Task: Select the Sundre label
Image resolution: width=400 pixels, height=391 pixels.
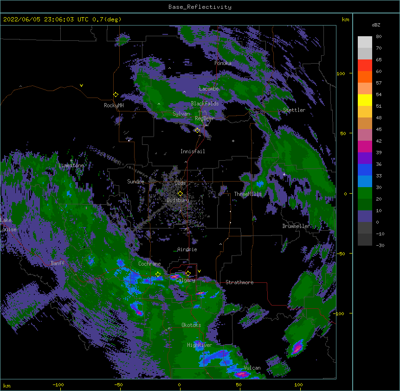Action: 135,182
